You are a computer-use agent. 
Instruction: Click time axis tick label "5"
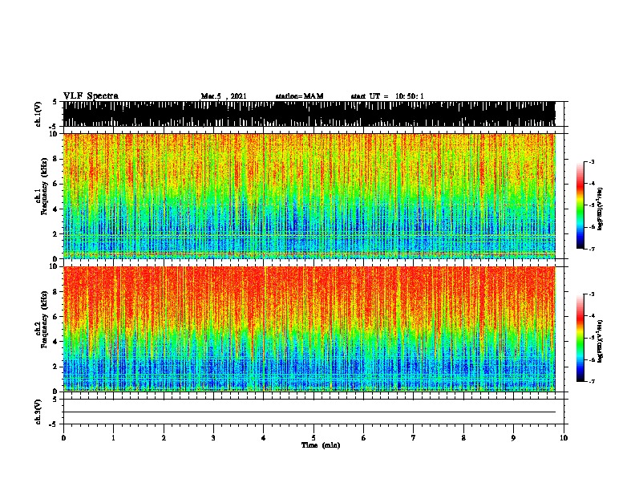313,438
